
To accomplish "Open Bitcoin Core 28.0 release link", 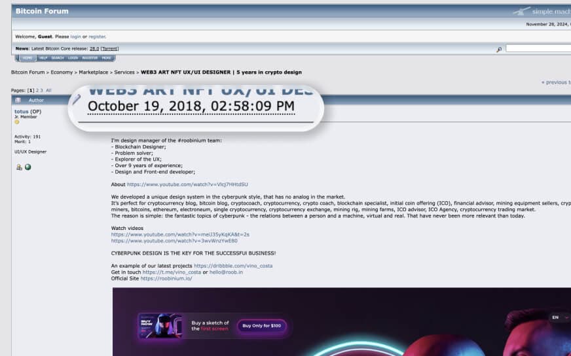I will pyautogui.click(x=94, y=49).
